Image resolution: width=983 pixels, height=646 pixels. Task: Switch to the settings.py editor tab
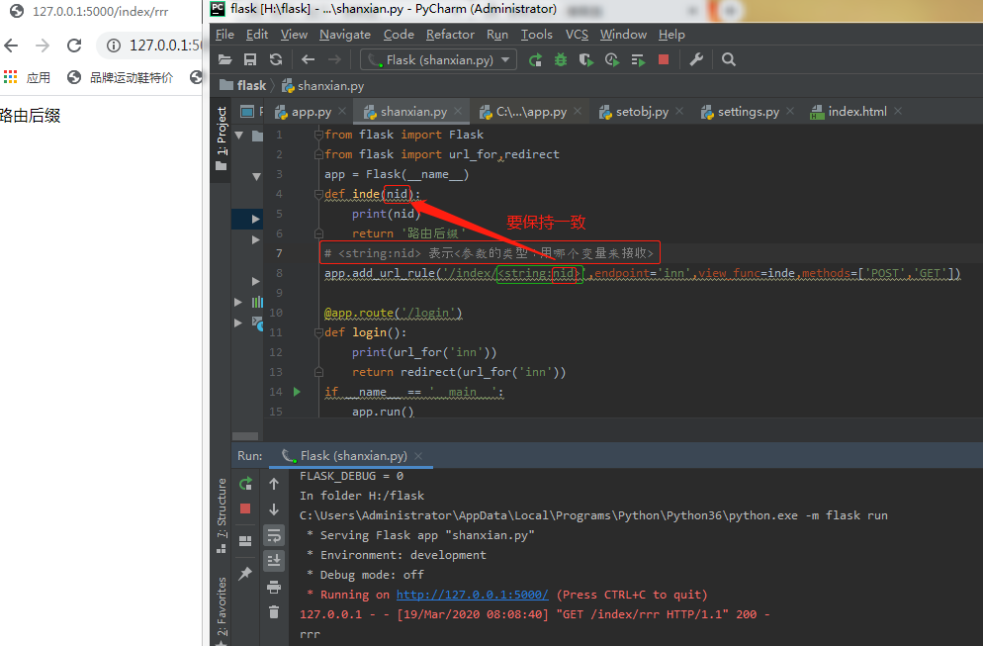748,112
